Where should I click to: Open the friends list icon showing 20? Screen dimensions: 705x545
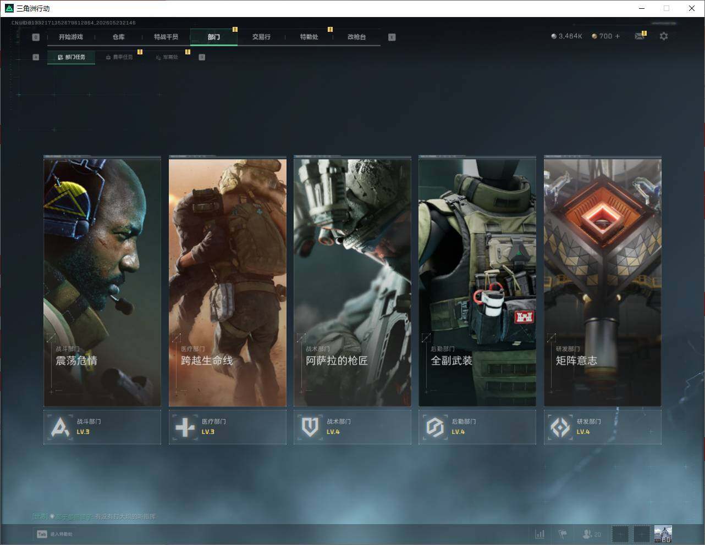tap(592, 534)
